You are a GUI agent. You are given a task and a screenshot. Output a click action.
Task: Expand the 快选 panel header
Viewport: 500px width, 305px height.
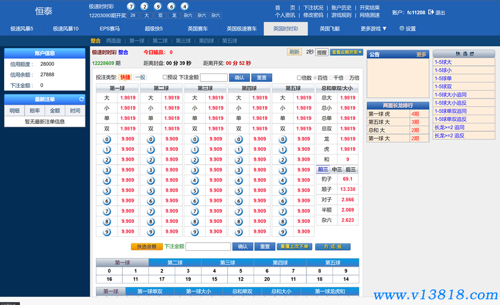pyautogui.click(x=465, y=54)
